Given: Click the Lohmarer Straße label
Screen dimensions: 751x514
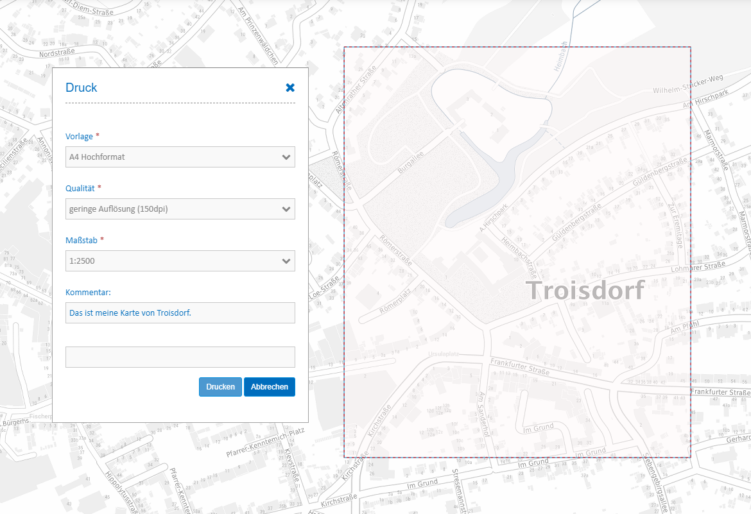Looking at the screenshot, I should coord(698,267).
